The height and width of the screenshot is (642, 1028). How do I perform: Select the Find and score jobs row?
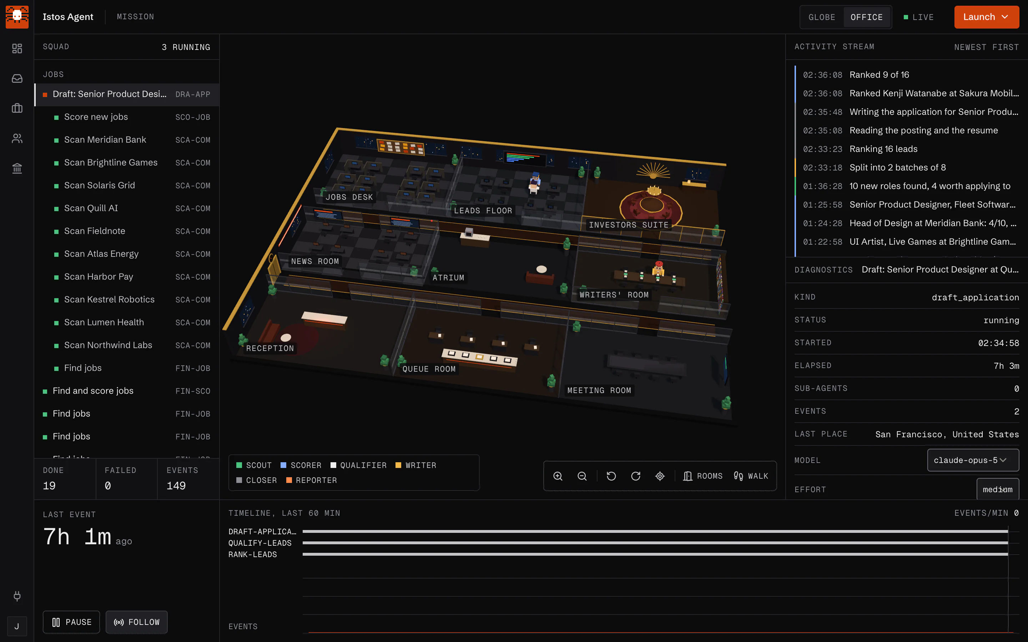click(127, 391)
